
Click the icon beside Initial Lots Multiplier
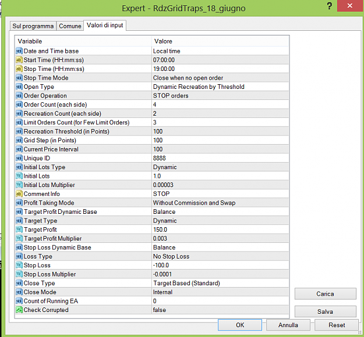point(19,185)
